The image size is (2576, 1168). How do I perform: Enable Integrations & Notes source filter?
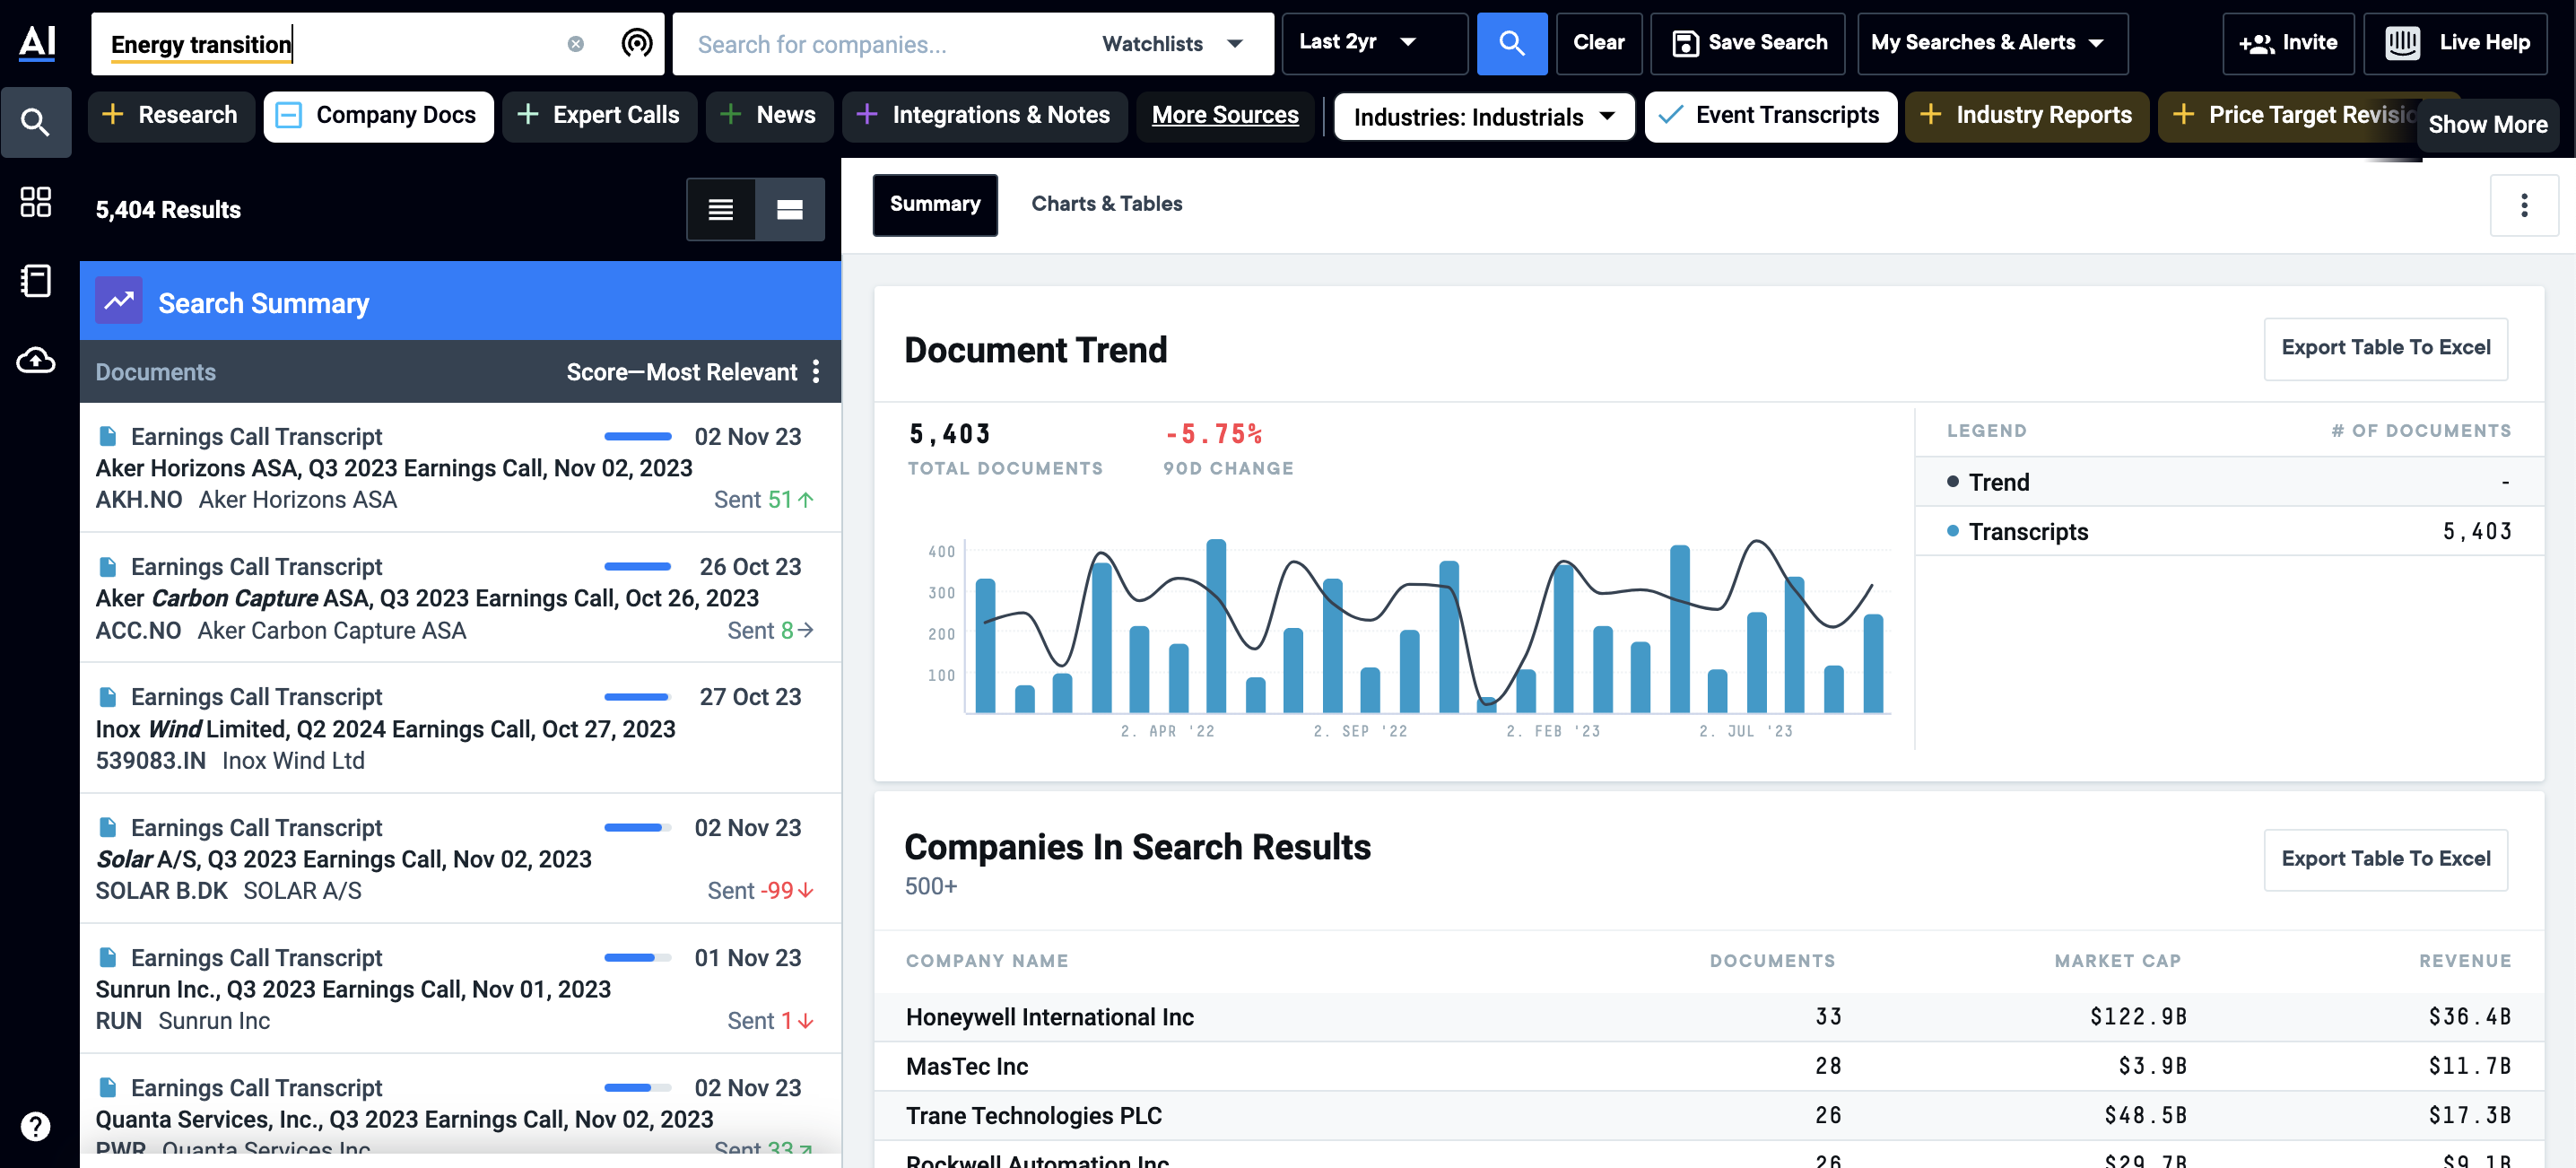(x=984, y=116)
